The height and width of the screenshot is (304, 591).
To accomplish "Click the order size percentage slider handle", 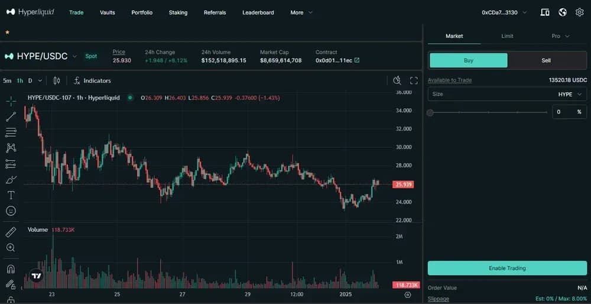I will (x=430, y=112).
